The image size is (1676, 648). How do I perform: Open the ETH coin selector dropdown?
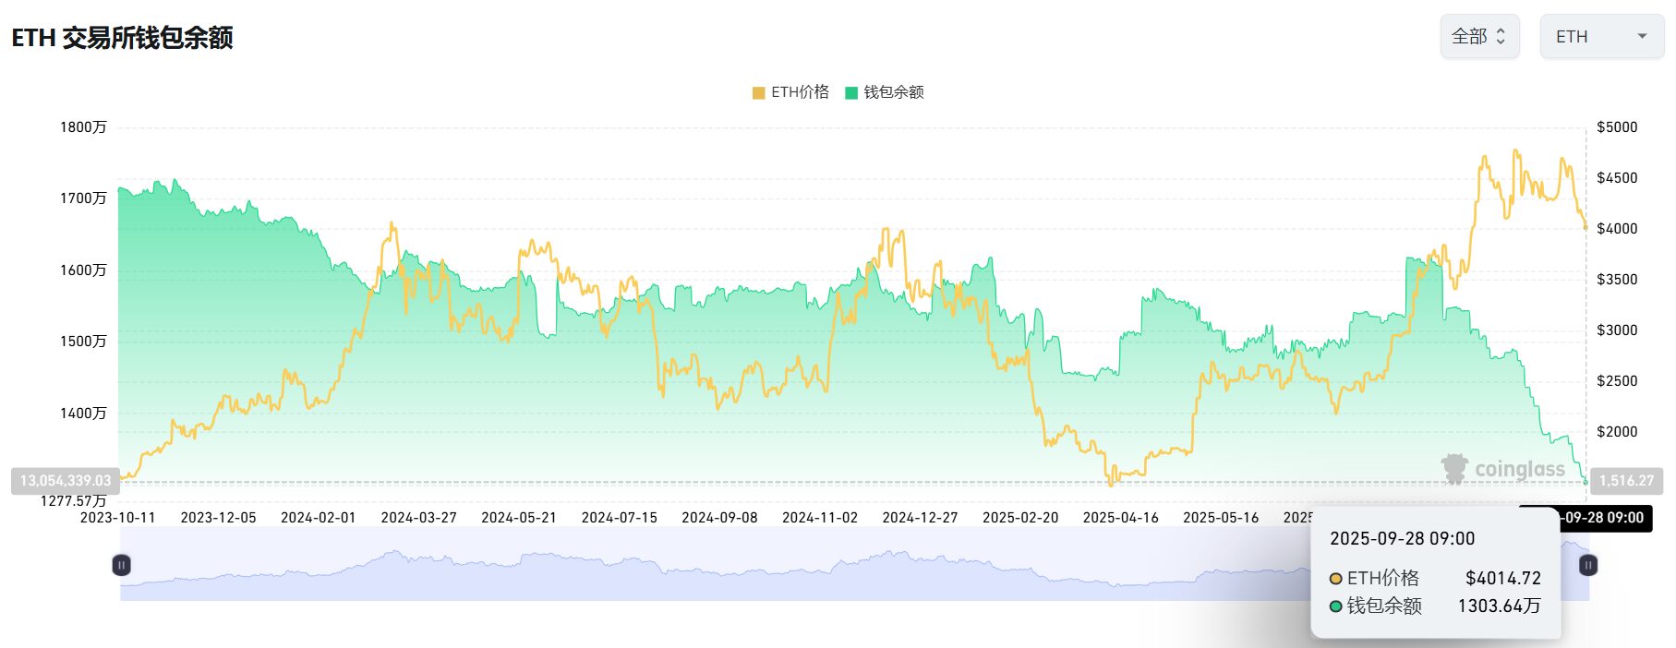tap(1601, 37)
